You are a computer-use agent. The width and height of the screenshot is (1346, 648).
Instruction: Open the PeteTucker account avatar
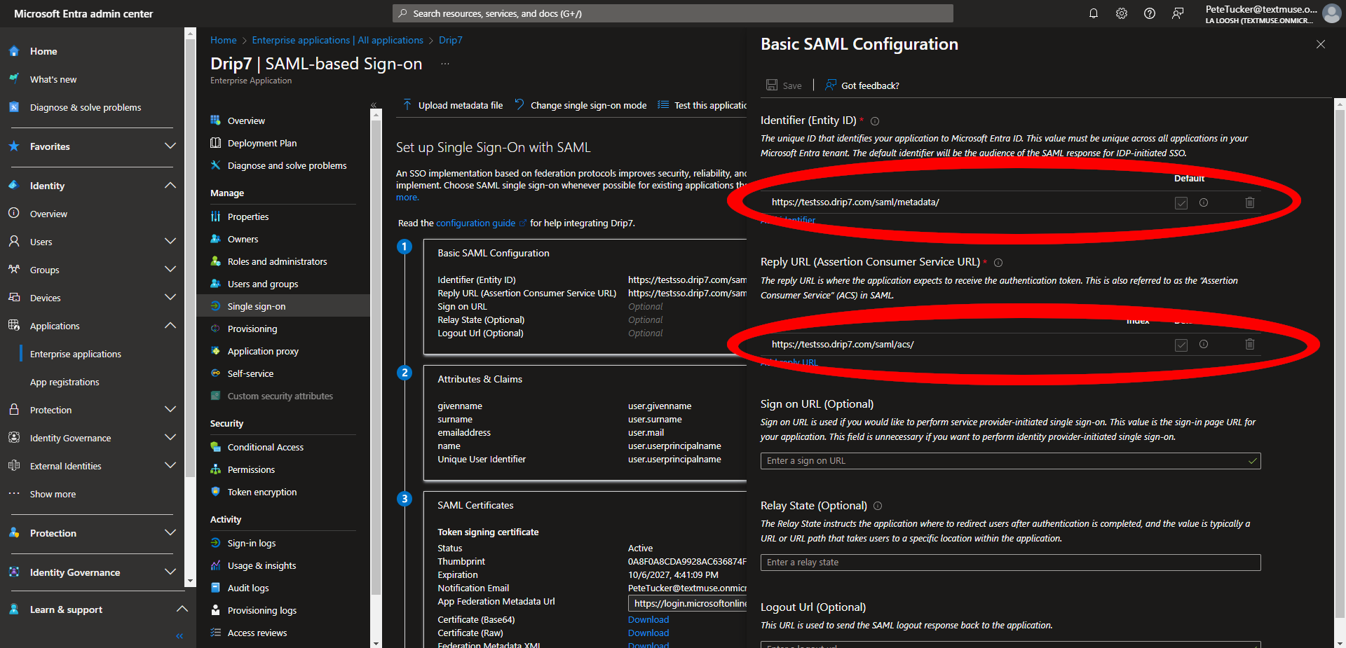(1331, 13)
